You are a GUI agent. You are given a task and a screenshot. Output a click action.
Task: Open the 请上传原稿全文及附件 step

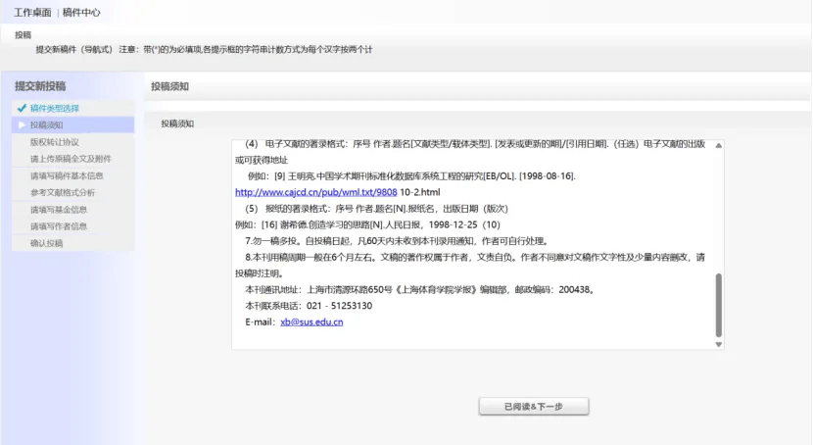[x=70, y=159]
